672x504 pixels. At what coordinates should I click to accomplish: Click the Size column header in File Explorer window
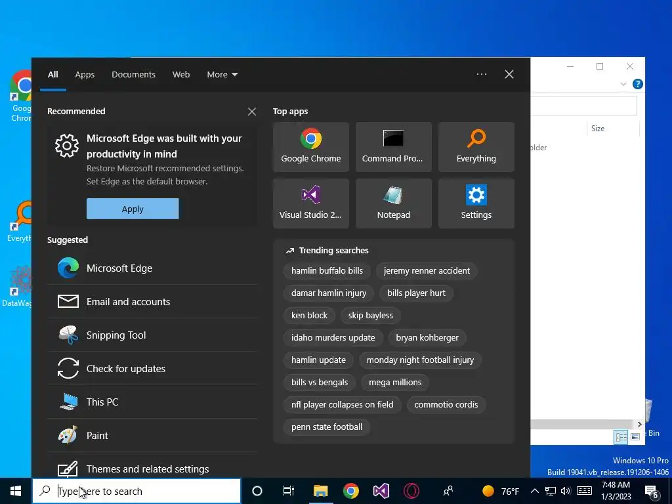click(x=612, y=129)
